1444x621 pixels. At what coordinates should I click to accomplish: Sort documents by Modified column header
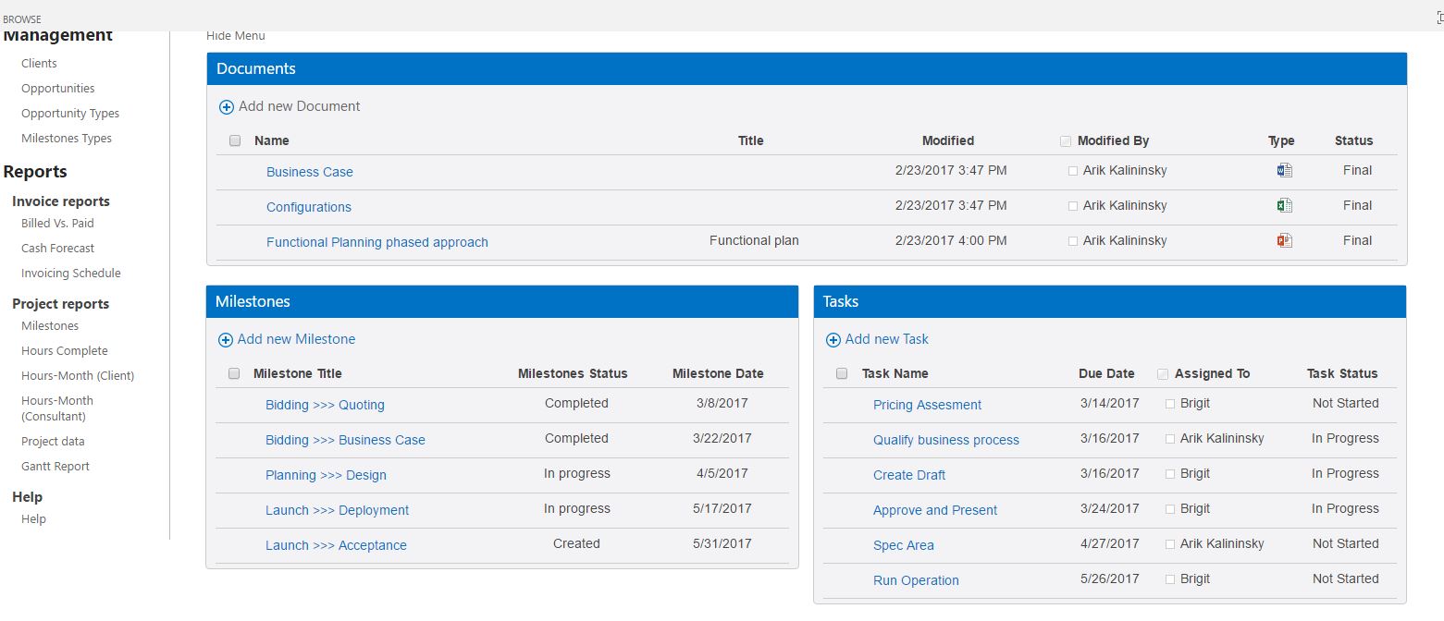click(x=948, y=140)
